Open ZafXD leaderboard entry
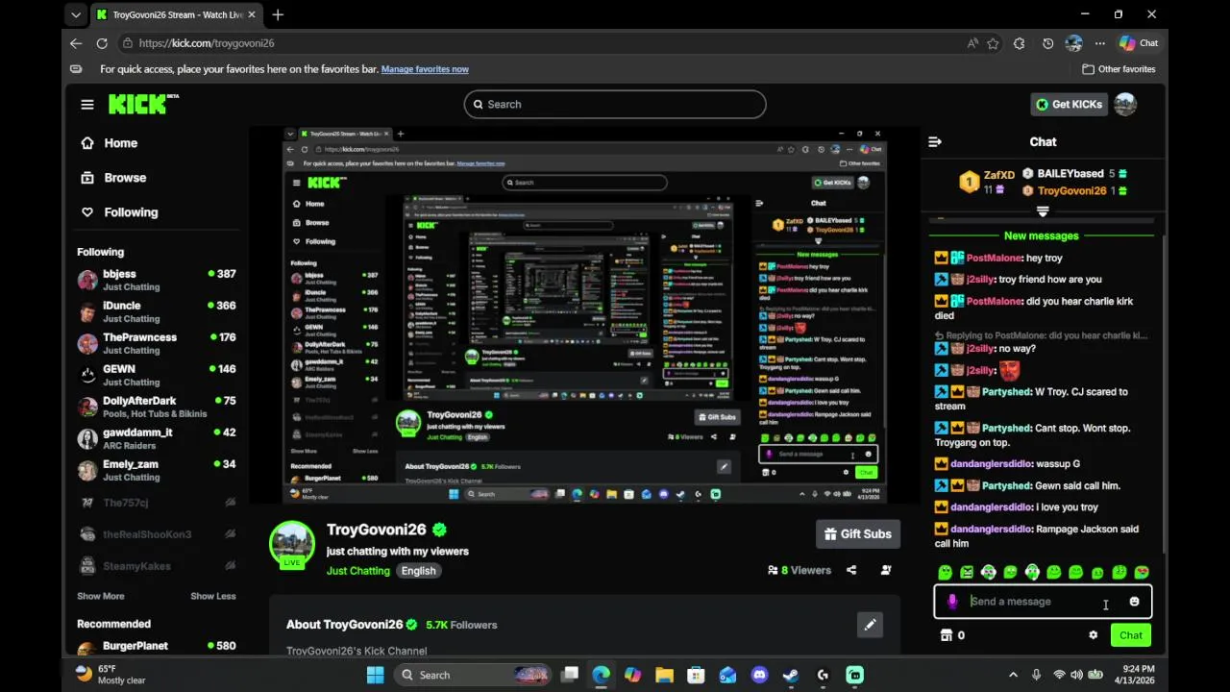Viewport: 1230px width, 692px height. [x=987, y=182]
